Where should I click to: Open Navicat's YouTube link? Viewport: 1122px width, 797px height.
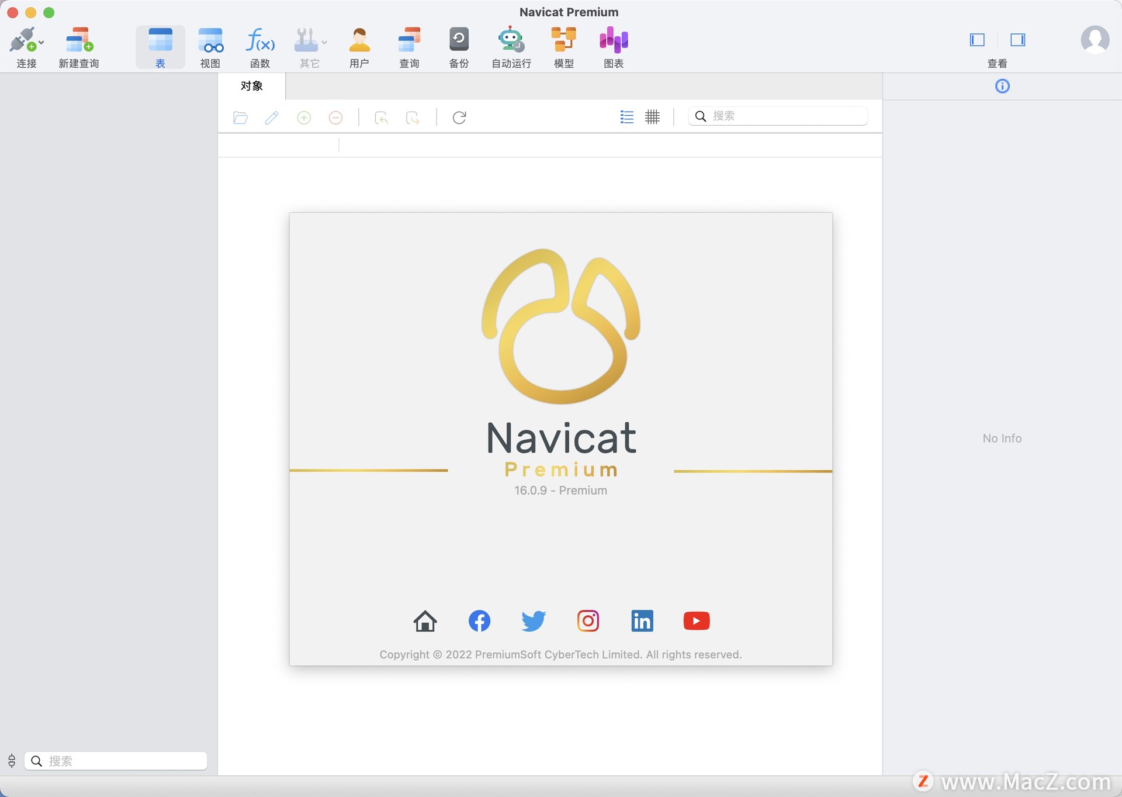tap(696, 620)
